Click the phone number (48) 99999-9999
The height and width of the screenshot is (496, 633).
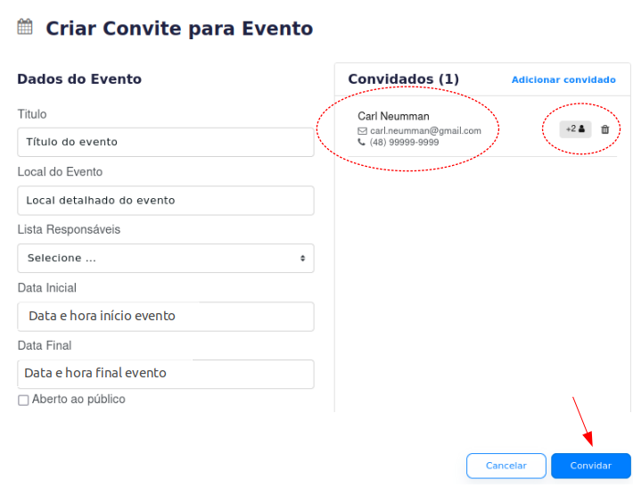click(404, 142)
